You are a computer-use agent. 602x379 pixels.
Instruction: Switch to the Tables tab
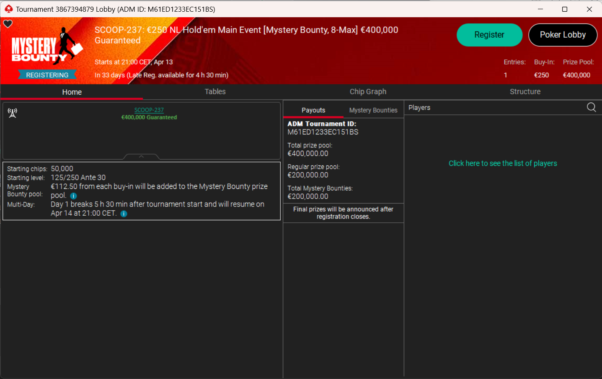[215, 92]
